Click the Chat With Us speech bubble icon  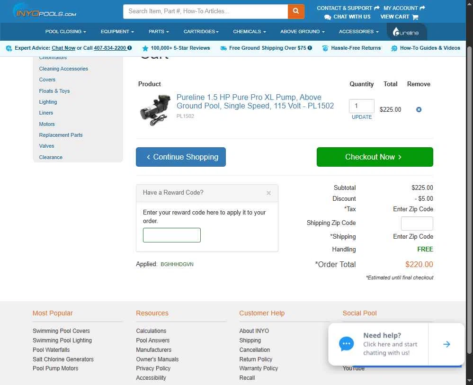coord(327,17)
